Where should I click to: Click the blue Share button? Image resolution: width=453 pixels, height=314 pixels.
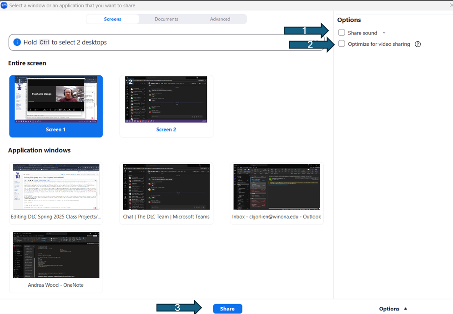coord(227,309)
